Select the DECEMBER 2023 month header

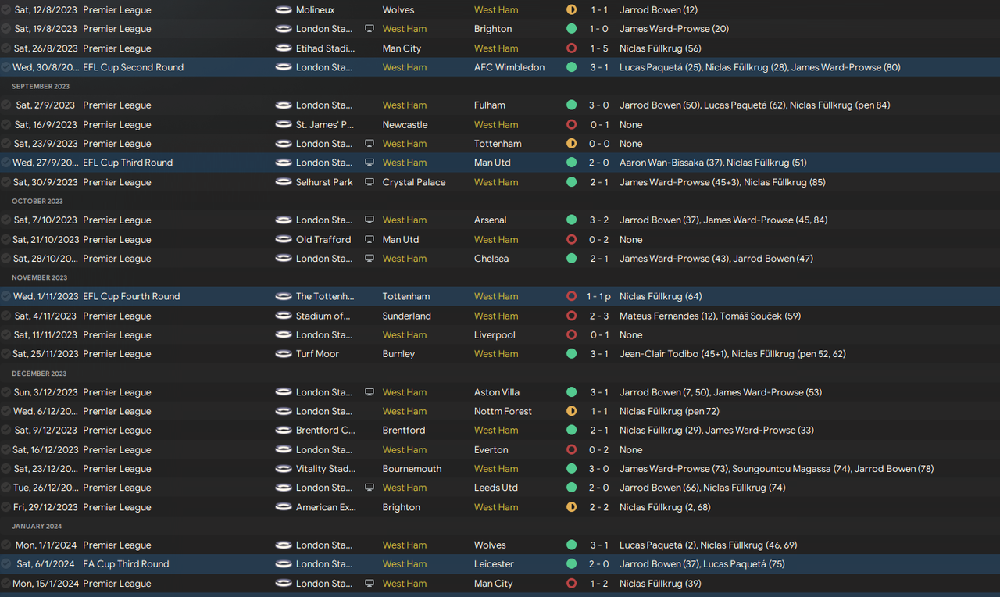[x=39, y=374]
